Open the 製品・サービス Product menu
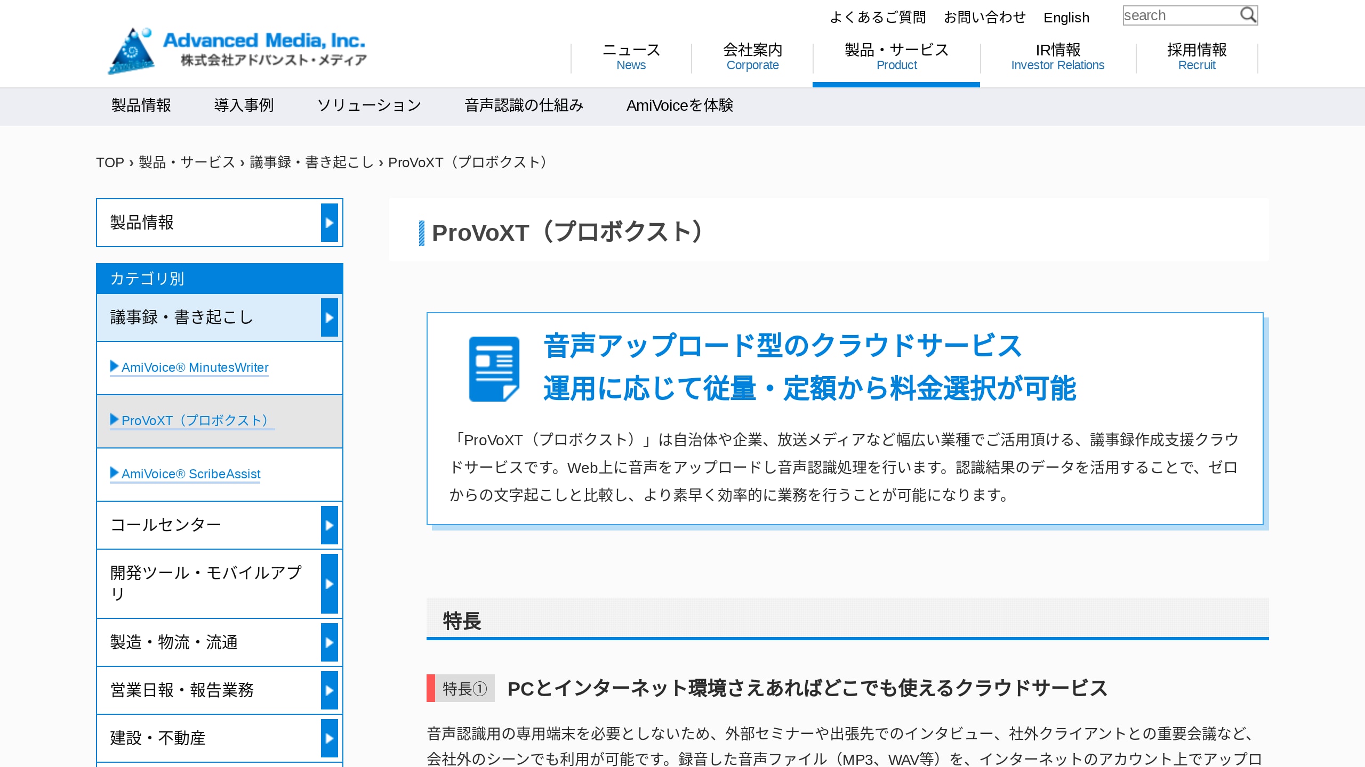The width and height of the screenshot is (1365, 767). click(x=897, y=57)
